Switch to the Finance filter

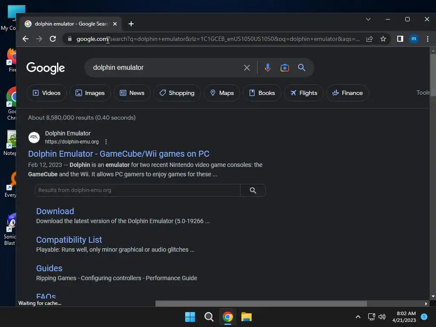347,93
